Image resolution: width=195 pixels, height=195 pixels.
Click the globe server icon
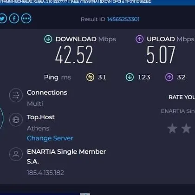16,120
